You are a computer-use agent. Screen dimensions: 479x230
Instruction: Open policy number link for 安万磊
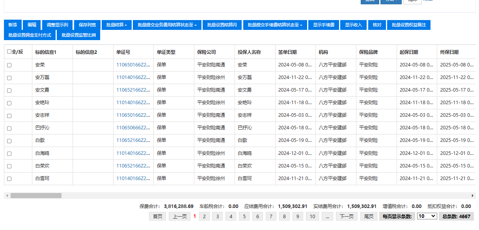pos(133,77)
